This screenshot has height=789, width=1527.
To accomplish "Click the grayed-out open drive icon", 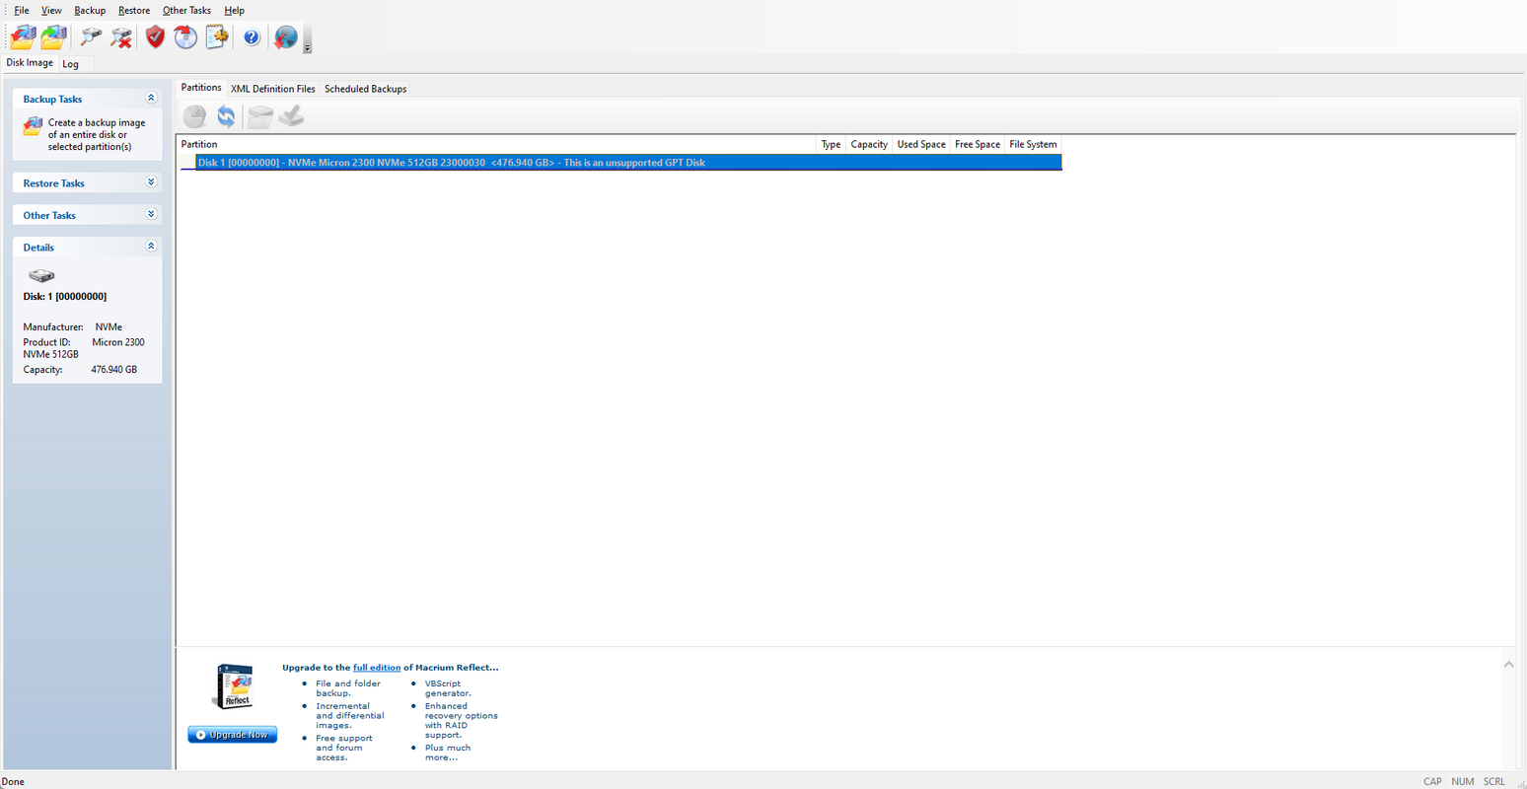I will (259, 117).
